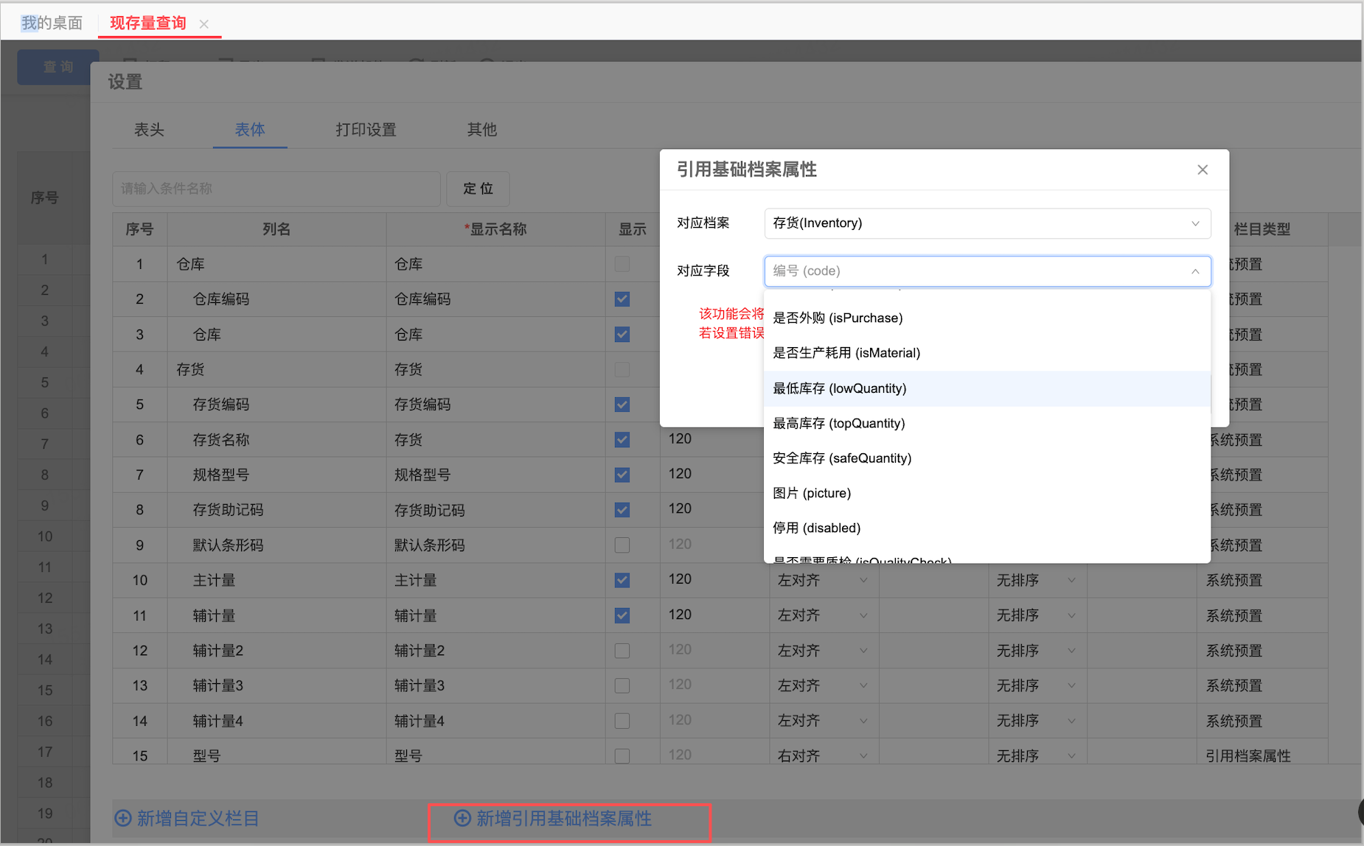This screenshot has width=1364, height=846.
Task: Open the 其他 tab
Action: (481, 130)
